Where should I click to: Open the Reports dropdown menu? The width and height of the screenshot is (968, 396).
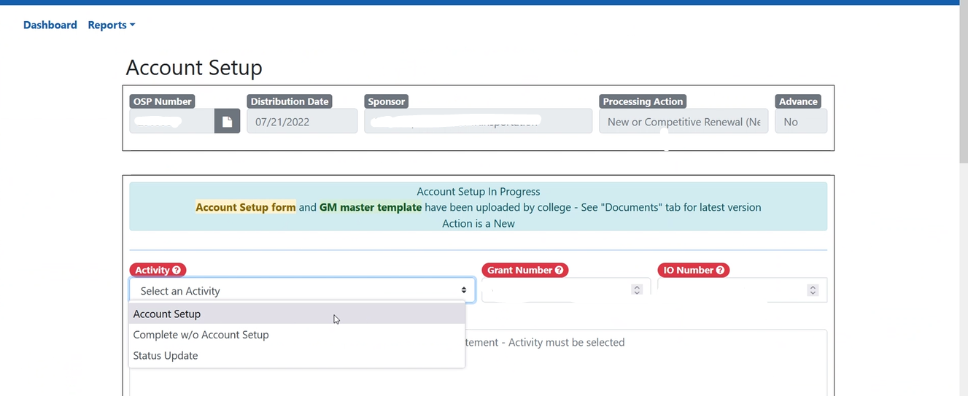[x=112, y=25]
